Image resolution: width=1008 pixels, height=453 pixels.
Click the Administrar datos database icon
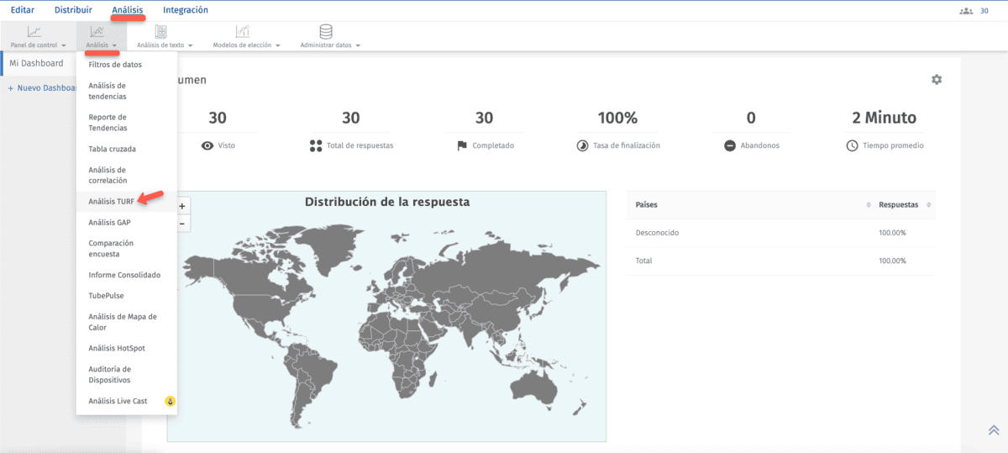tap(326, 31)
